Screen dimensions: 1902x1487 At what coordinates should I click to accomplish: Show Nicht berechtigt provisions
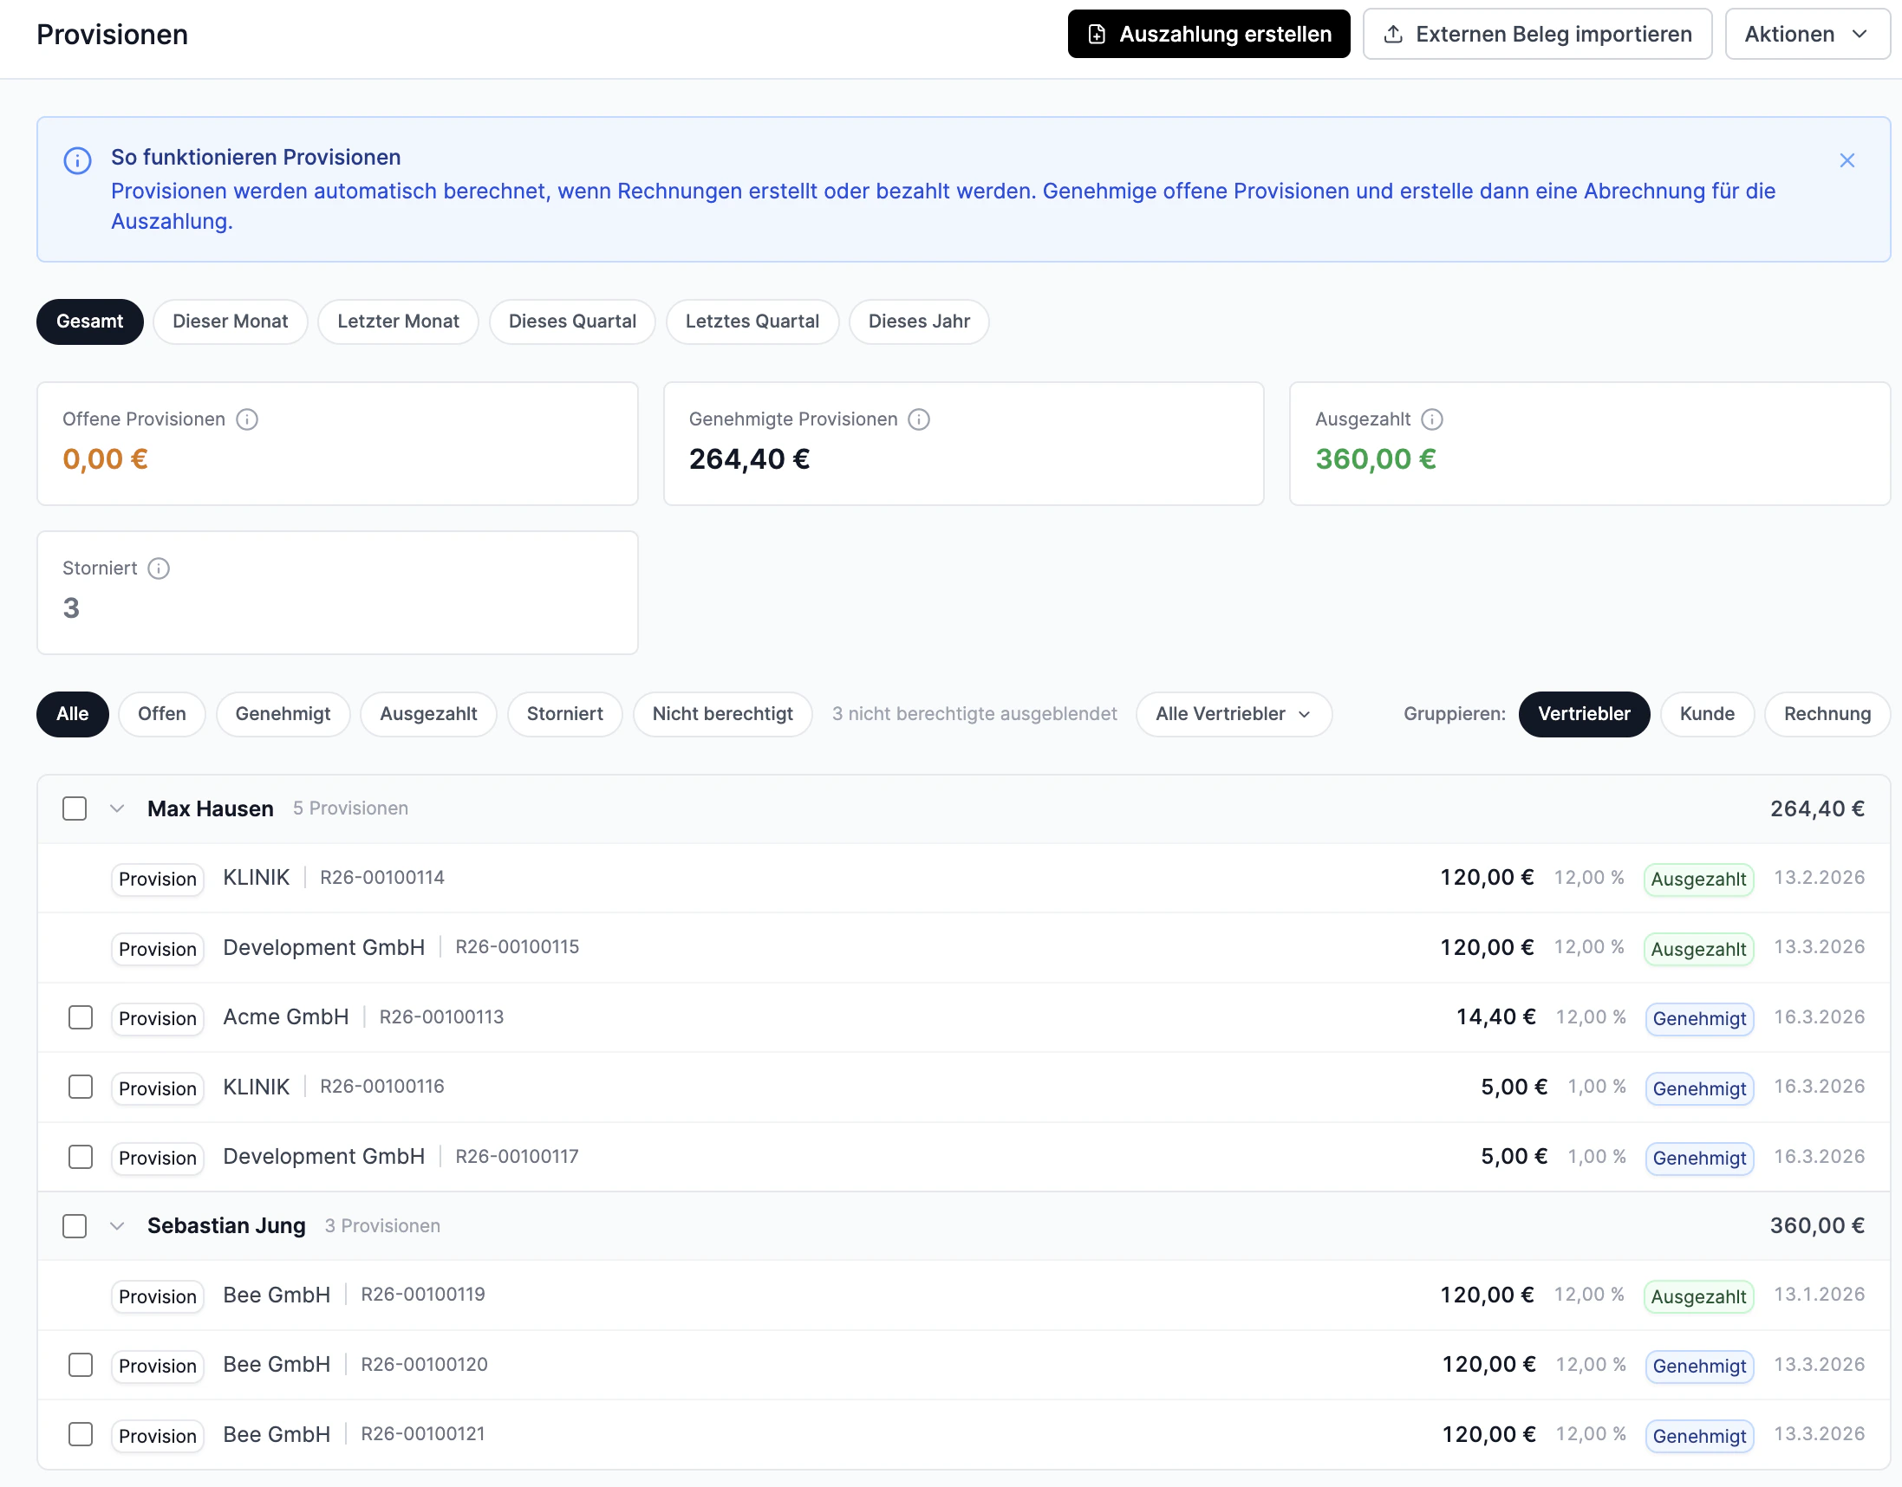click(722, 714)
